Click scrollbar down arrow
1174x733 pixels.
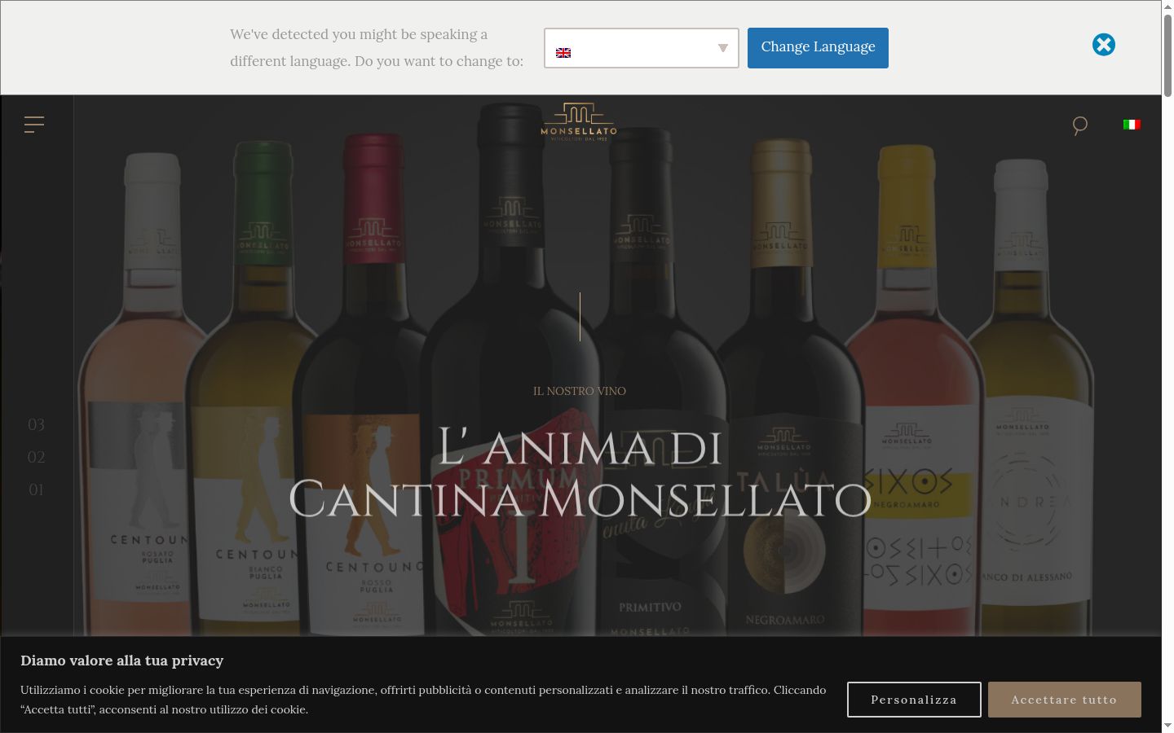(x=1167, y=726)
